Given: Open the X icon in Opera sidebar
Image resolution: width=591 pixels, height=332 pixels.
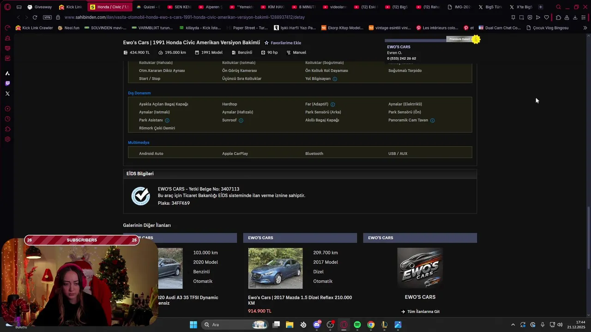Looking at the screenshot, I should (7, 94).
